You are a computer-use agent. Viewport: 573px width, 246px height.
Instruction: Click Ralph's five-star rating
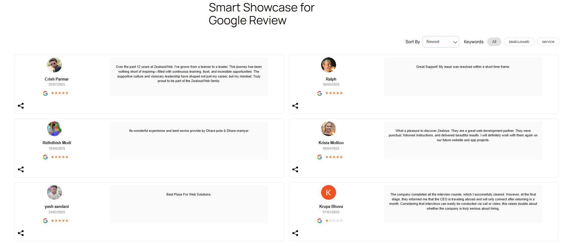point(334,93)
